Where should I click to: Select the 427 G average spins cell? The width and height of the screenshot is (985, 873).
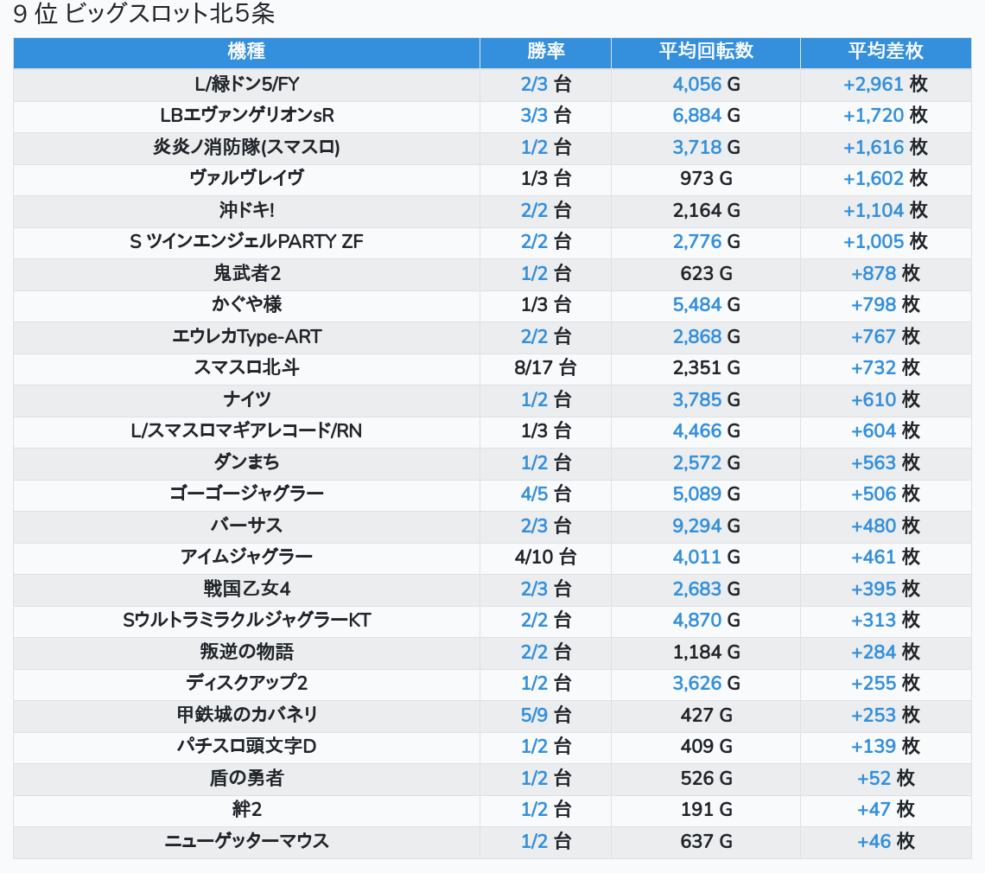click(x=705, y=715)
